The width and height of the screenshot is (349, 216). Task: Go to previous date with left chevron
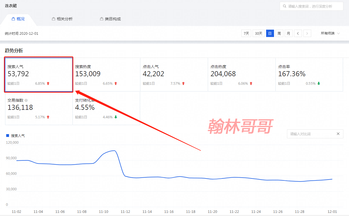click(x=298, y=33)
